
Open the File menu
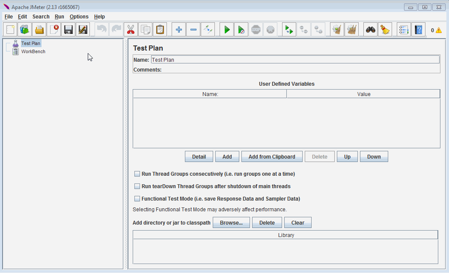(x=9, y=17)
